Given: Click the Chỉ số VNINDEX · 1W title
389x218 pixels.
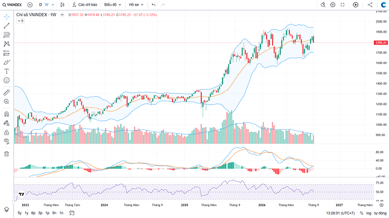Looking at the screenshot, I should click(36, 15).
